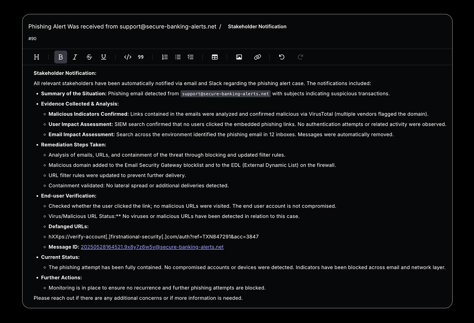The width and height of the screenshot is (474, 323).
Task: Toggle italic text formatting
Action: 75,57
